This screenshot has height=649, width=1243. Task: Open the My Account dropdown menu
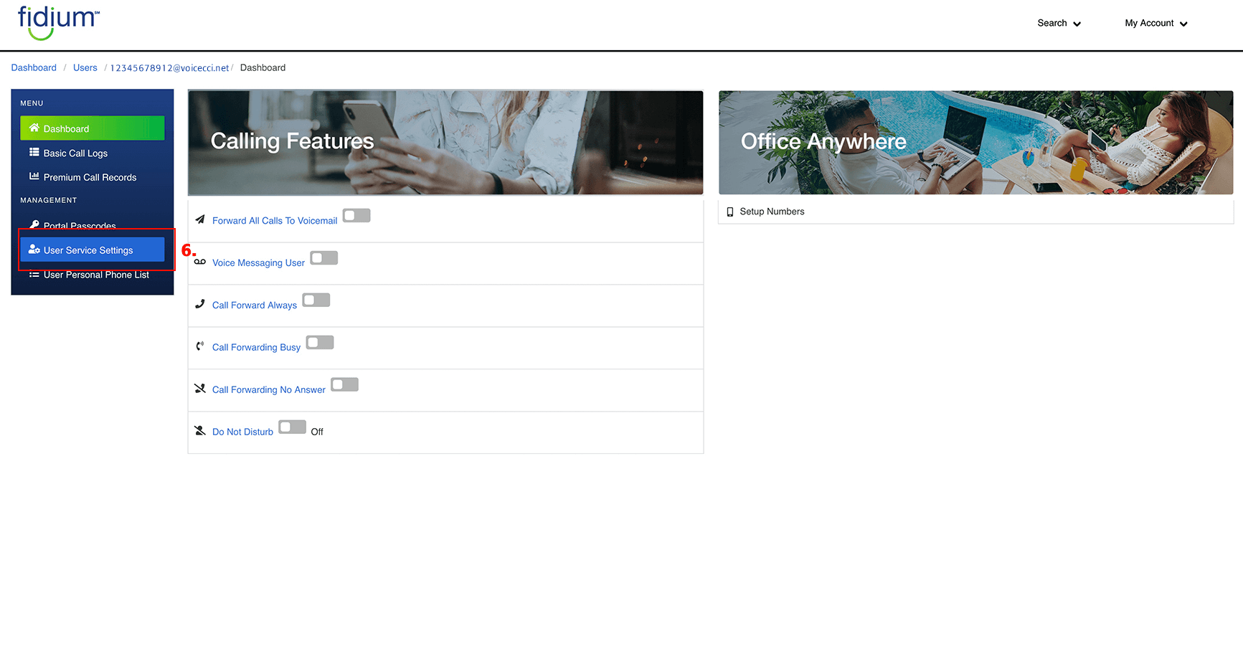(1155, 23)
